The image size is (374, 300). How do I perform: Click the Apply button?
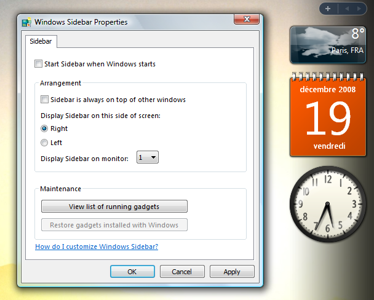coord(232,272)
